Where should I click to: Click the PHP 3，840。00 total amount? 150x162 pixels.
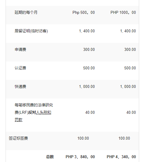(x=80, y=157)
